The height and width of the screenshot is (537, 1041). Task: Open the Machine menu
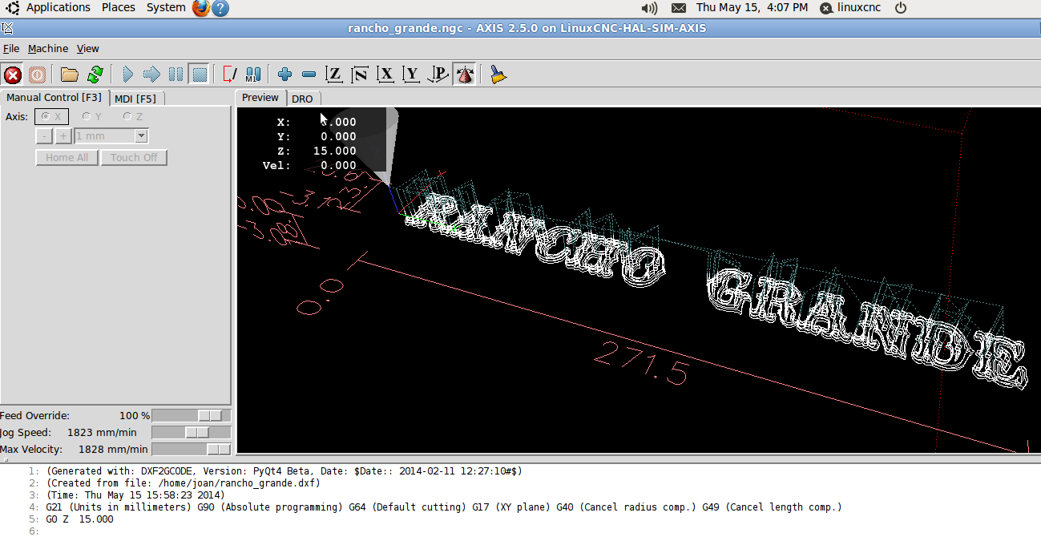pyautogui.click(x=48, y=49)
